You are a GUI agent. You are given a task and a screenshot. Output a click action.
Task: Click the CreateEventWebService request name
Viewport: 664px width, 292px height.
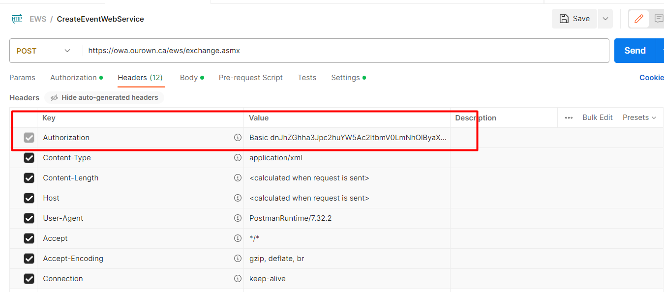(x=100, y=19)
